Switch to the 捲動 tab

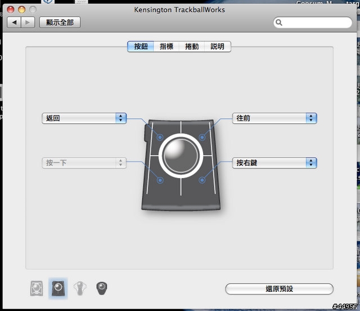click(192, 46)
